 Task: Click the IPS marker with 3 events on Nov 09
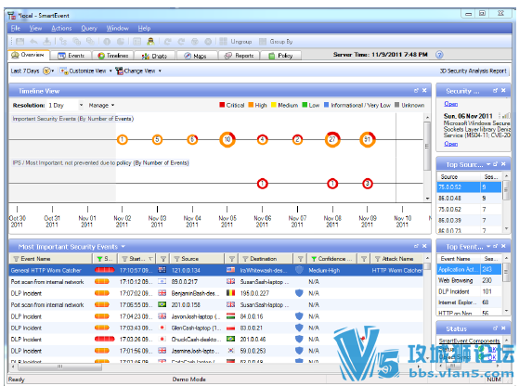[x=367, y=184]
